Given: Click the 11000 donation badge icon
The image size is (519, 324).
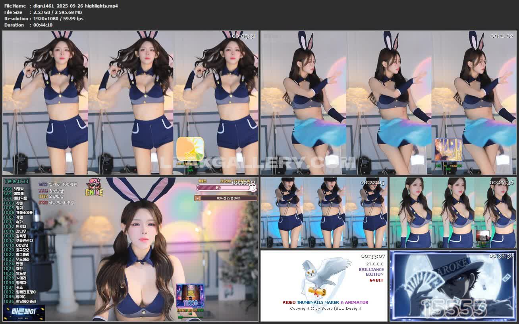Looking at the screenshot, I should (190, 295).
